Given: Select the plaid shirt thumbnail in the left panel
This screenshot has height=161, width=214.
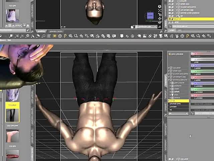Looking at the screenshot, I should [x=12, y=15].
